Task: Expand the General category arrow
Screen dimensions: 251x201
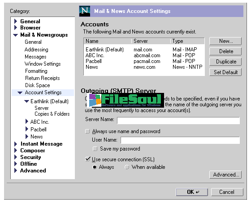Action: pos(16,21)
